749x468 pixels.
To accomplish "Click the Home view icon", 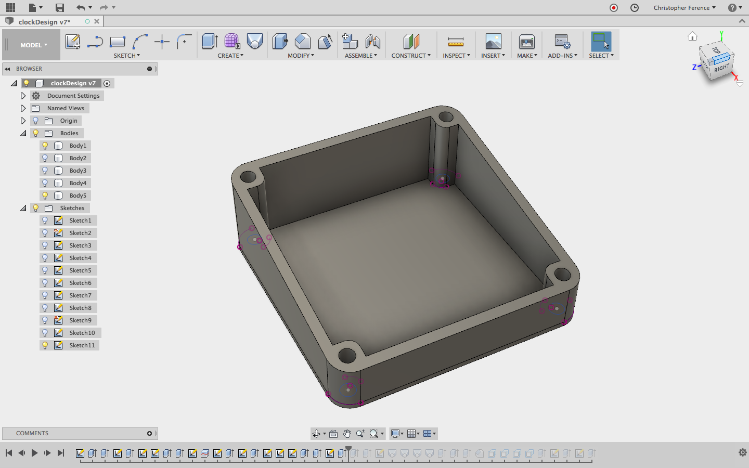I will pyautogui.click(x=692, y=36).
